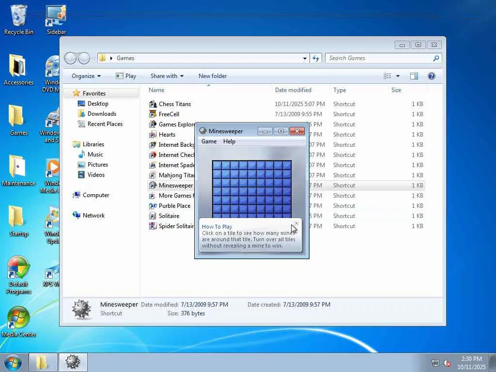The width and height of the screenshot is (496, 372).
Task: Click the New folder button
Action: pyautogui.click(x=213, y=76)
